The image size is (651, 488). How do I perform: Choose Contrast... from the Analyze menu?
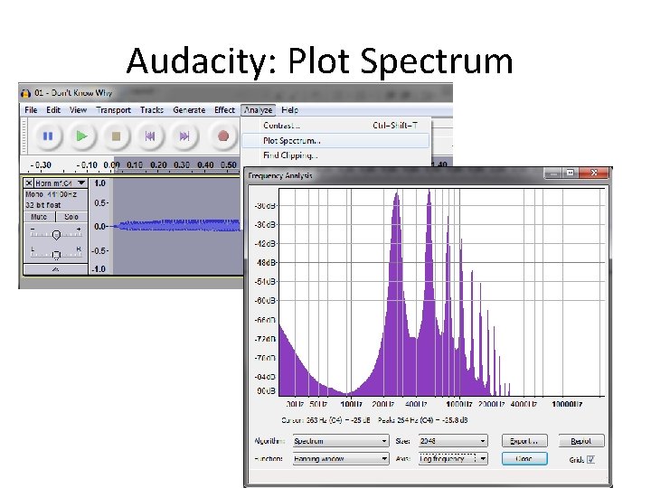point(335,126)
